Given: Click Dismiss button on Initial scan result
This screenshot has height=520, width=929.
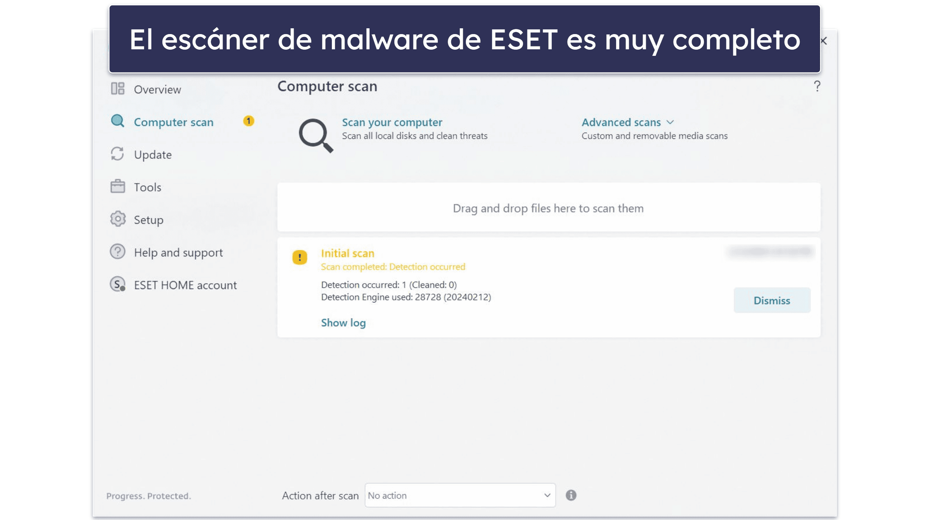Looking at the screenshot, I should pos(772,300).
